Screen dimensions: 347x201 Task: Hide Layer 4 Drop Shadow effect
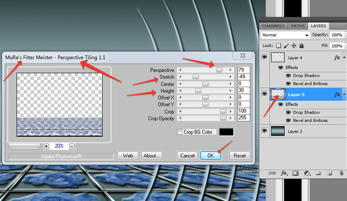[288, 76]
